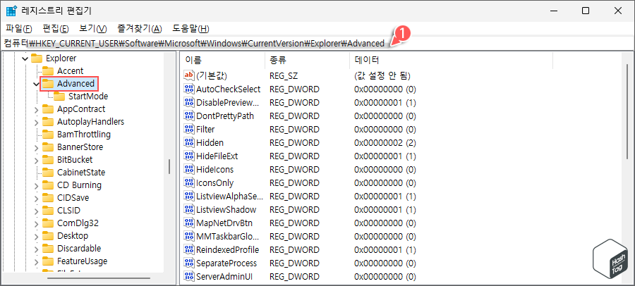Click the CLSID folder icon
This screenshot has width=635, height=286.
point(48,211)
